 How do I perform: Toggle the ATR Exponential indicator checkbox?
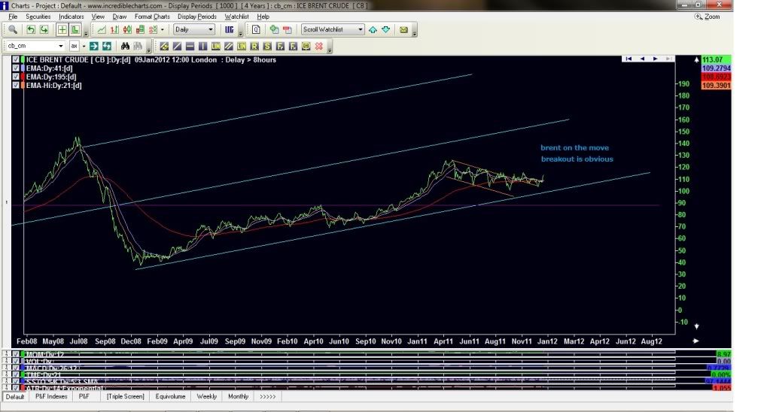(16, 388)
